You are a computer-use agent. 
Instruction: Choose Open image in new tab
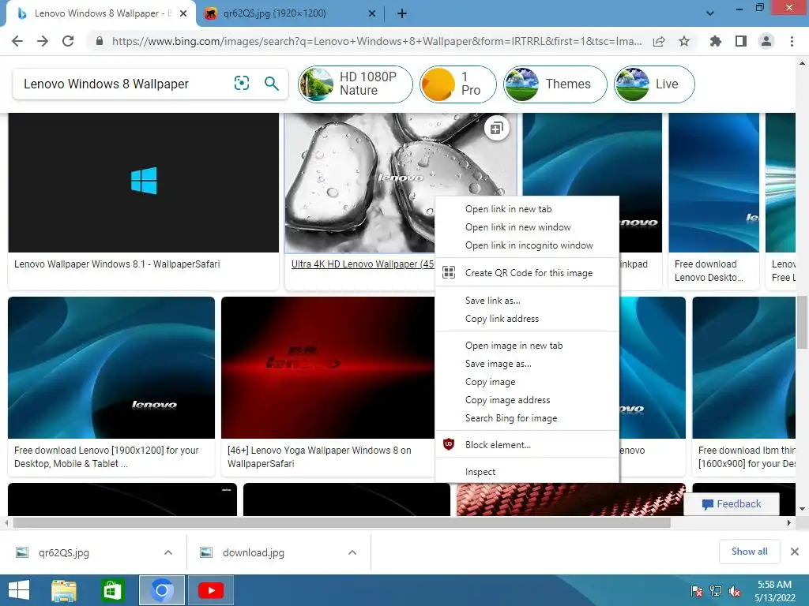(527, 346)
